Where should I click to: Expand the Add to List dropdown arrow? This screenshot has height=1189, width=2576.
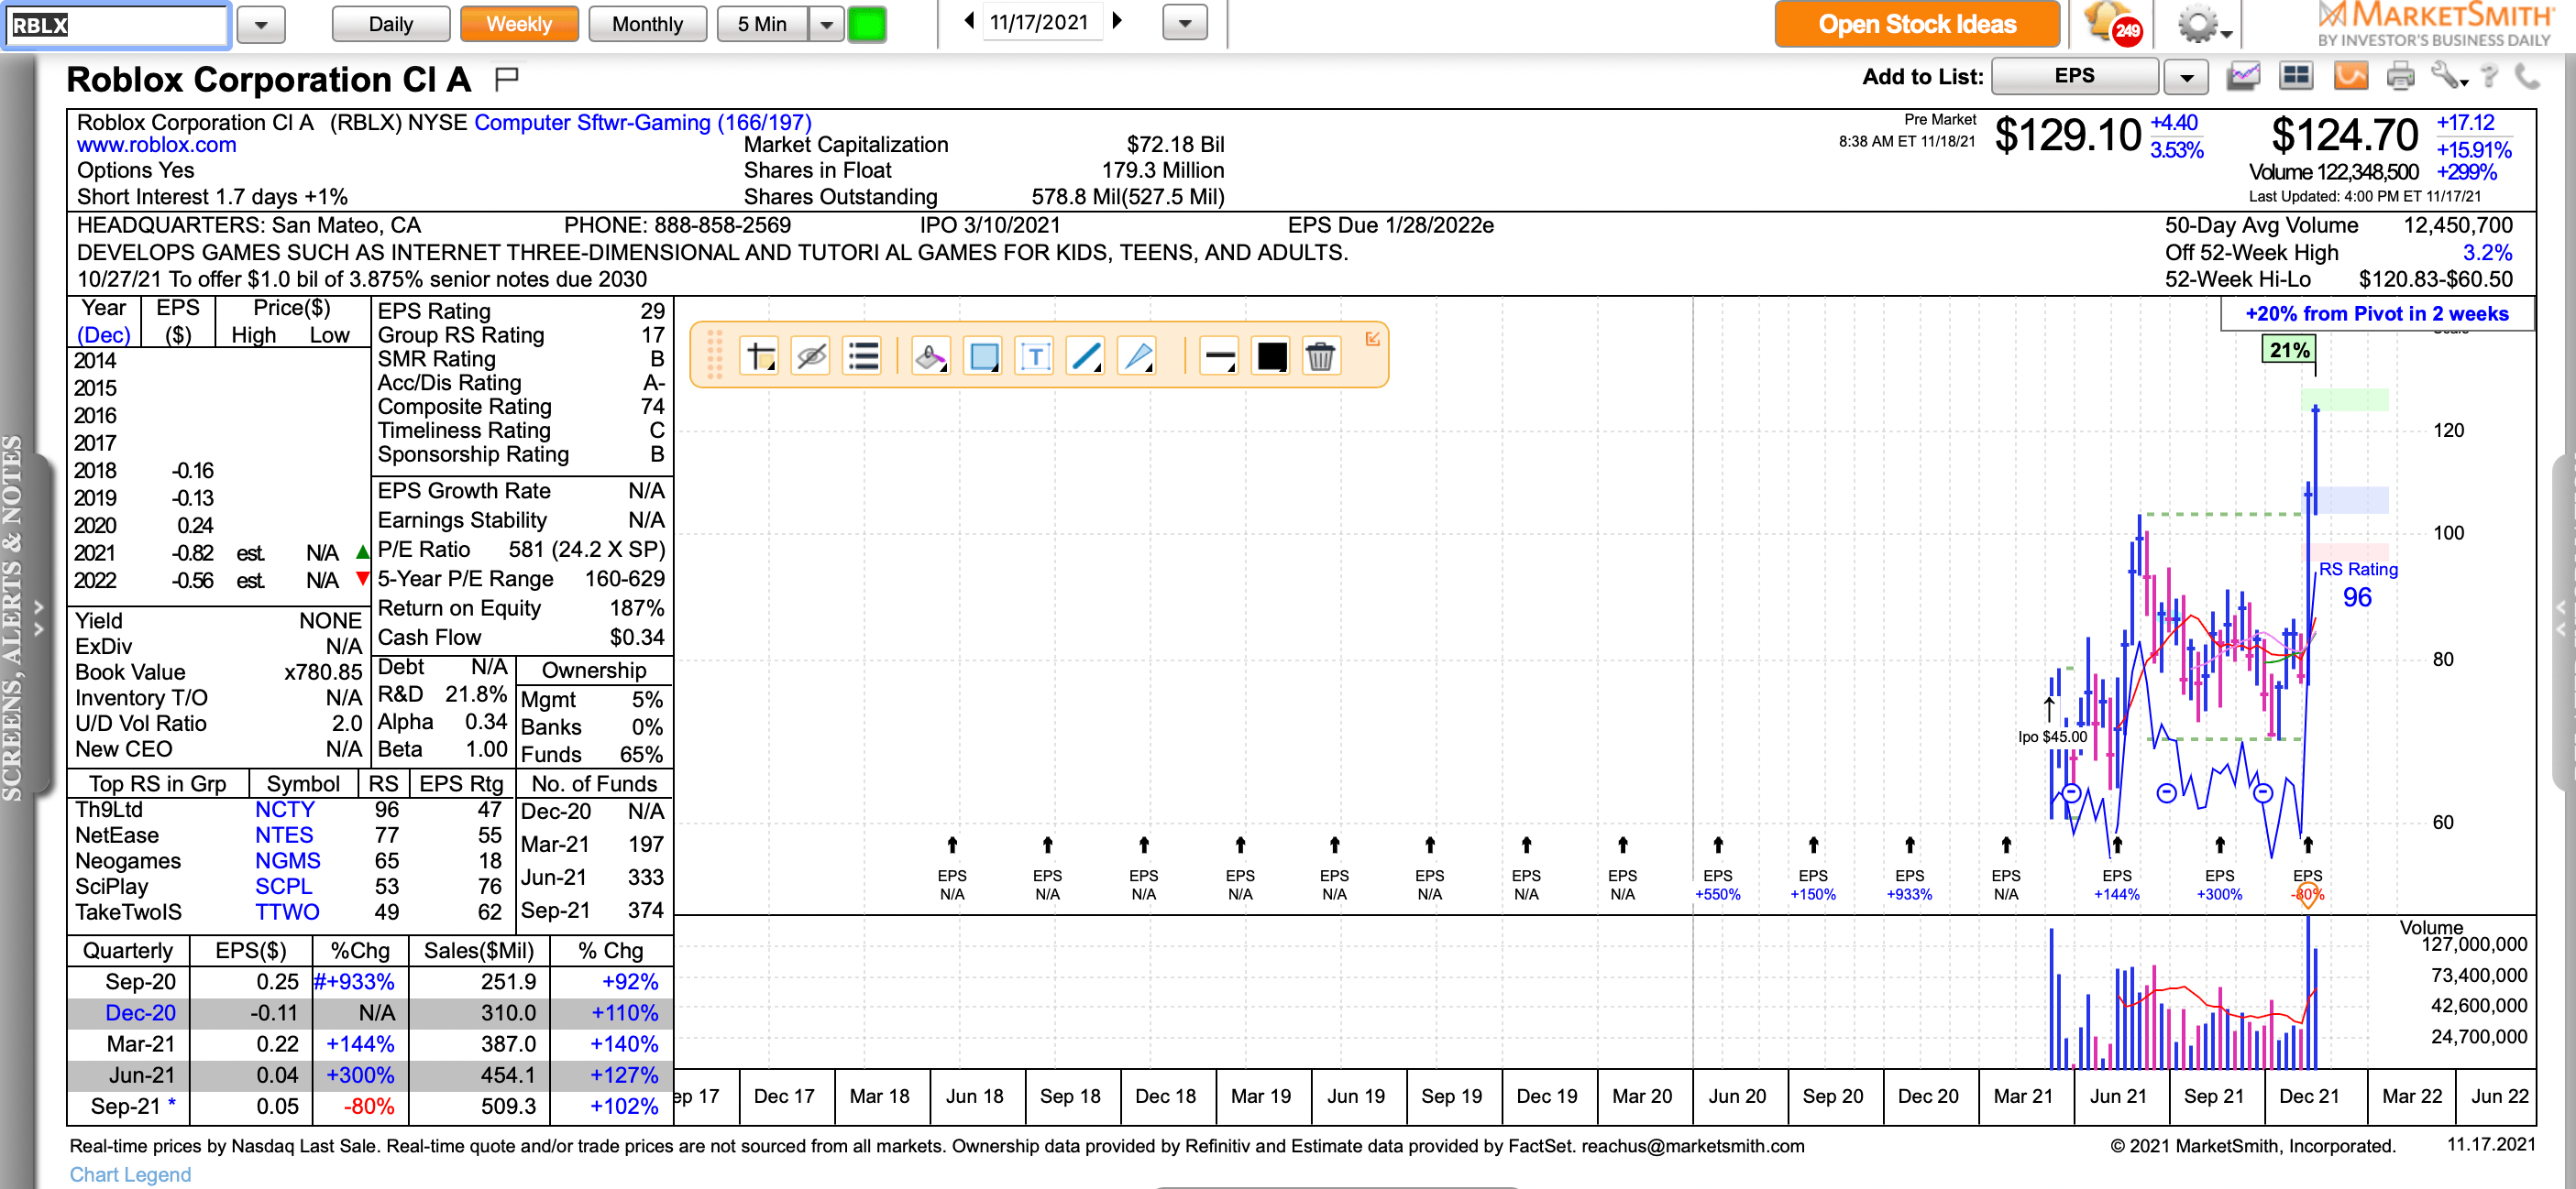[2186, 77]
